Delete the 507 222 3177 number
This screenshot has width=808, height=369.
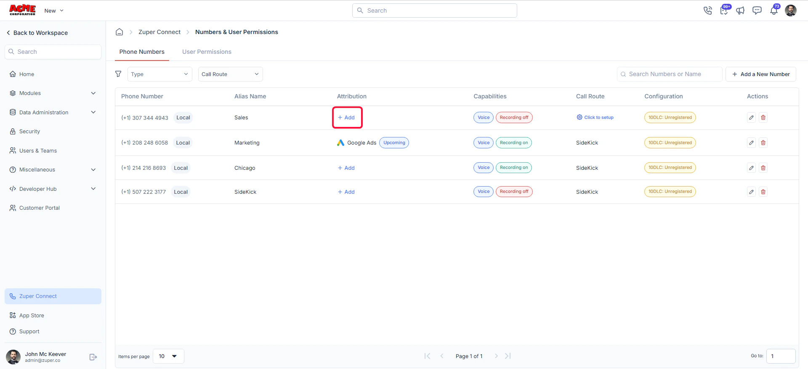click(x=763, y=192)
